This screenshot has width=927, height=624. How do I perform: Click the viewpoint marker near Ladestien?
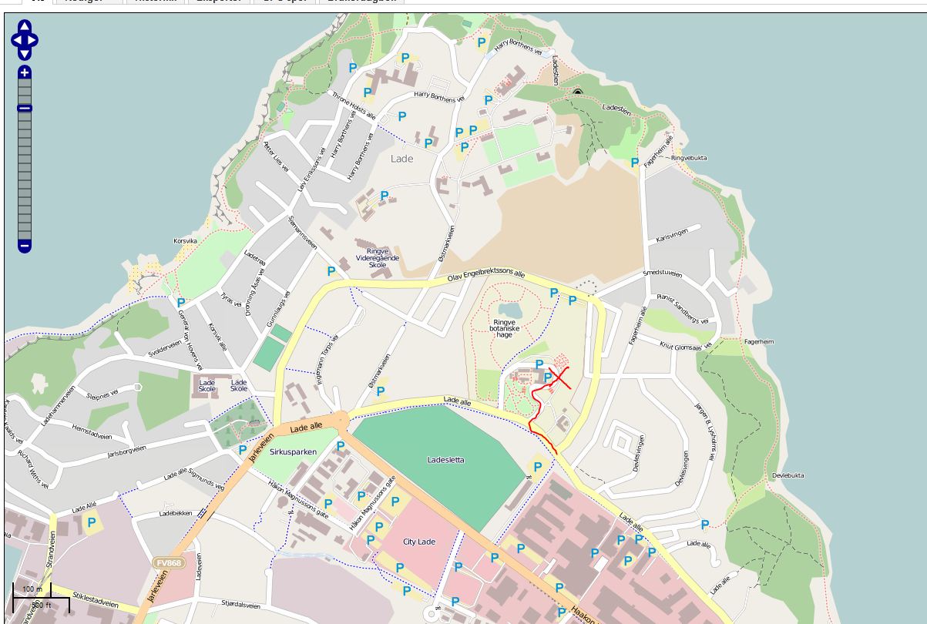pyautogui.click(x=578, y=92)
